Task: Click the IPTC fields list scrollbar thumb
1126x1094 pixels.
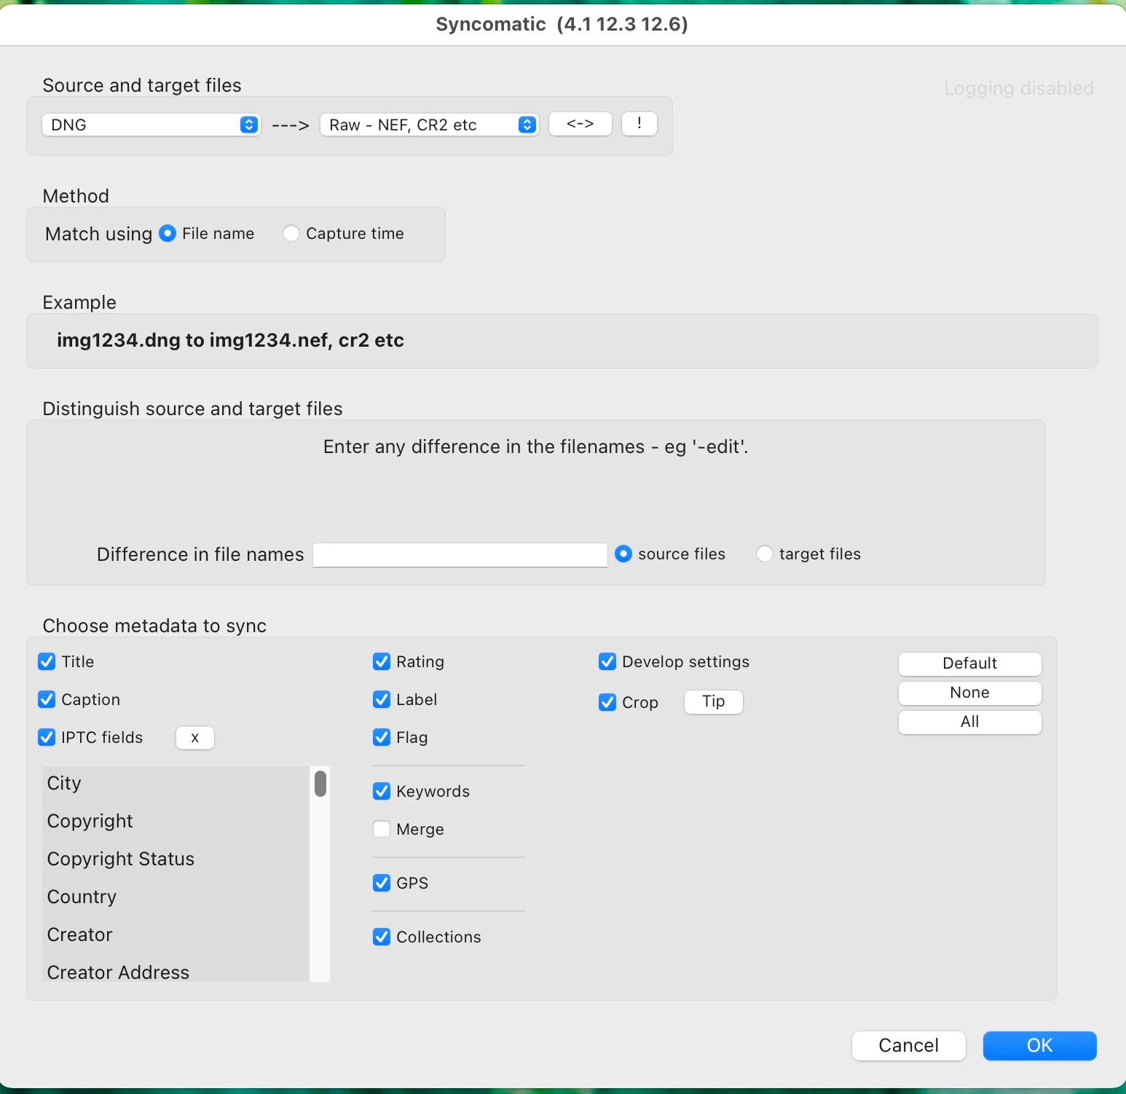Action: pos(320,784)
